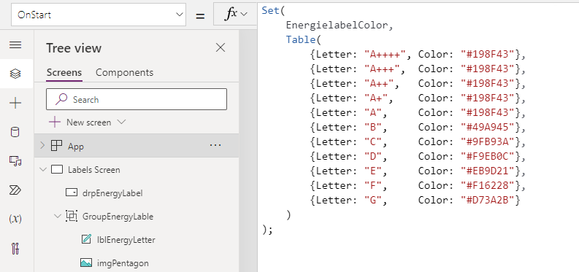579x272 pixels.
Task: Select lblEnergyLetter in the tree
Action: (126, 240)
